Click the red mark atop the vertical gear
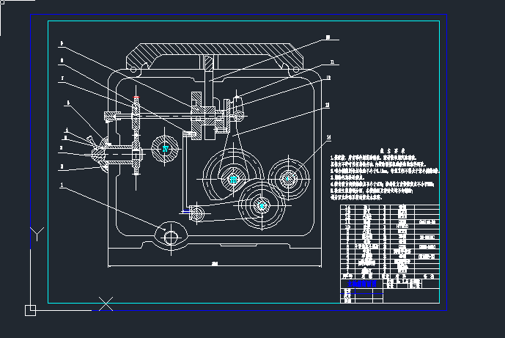This screenshot has height=338, width=505. click(x=136, y=97)
